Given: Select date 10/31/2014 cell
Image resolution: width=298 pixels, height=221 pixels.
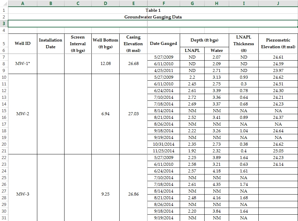Looking at the screenshot, I should pos(164,144).
